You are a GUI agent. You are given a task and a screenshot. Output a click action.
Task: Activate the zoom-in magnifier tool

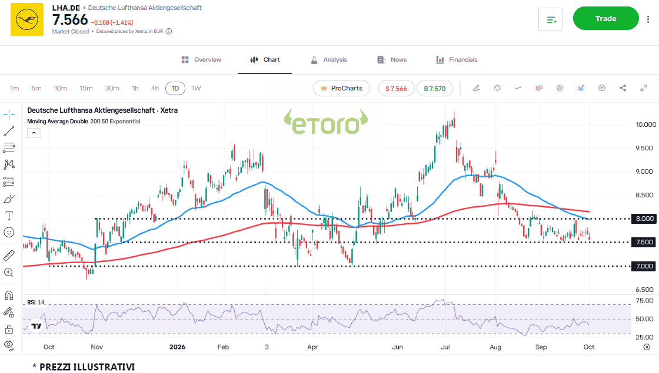pos(9,273)
